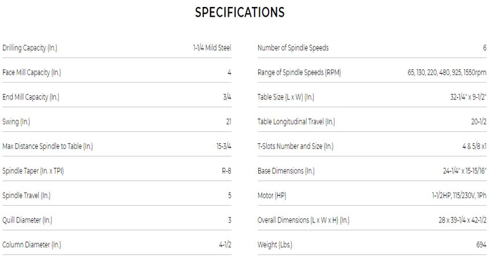Viewport: 491px width, 260px height.
Task: Click the Table Size (L x W) label
Action: coord(285,97)
